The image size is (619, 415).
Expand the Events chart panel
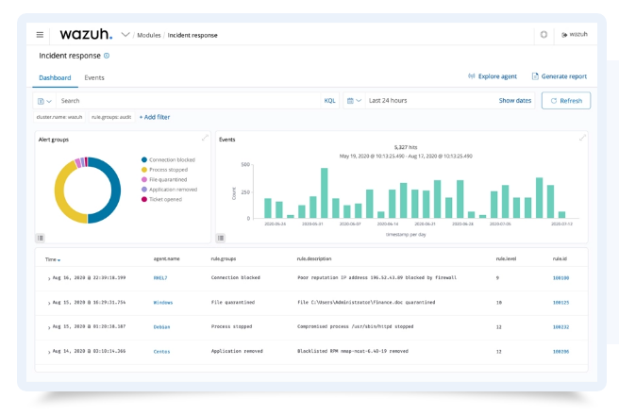[x=582, y=138]
